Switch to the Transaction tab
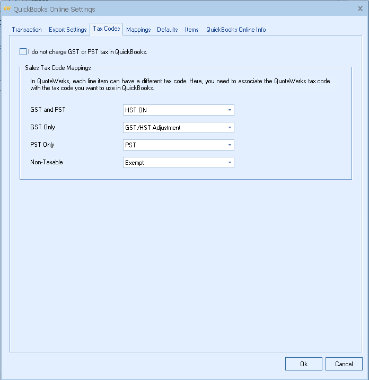Image resolution: width=369 pixels, height=380 pixels. click(x=27, y=30)
